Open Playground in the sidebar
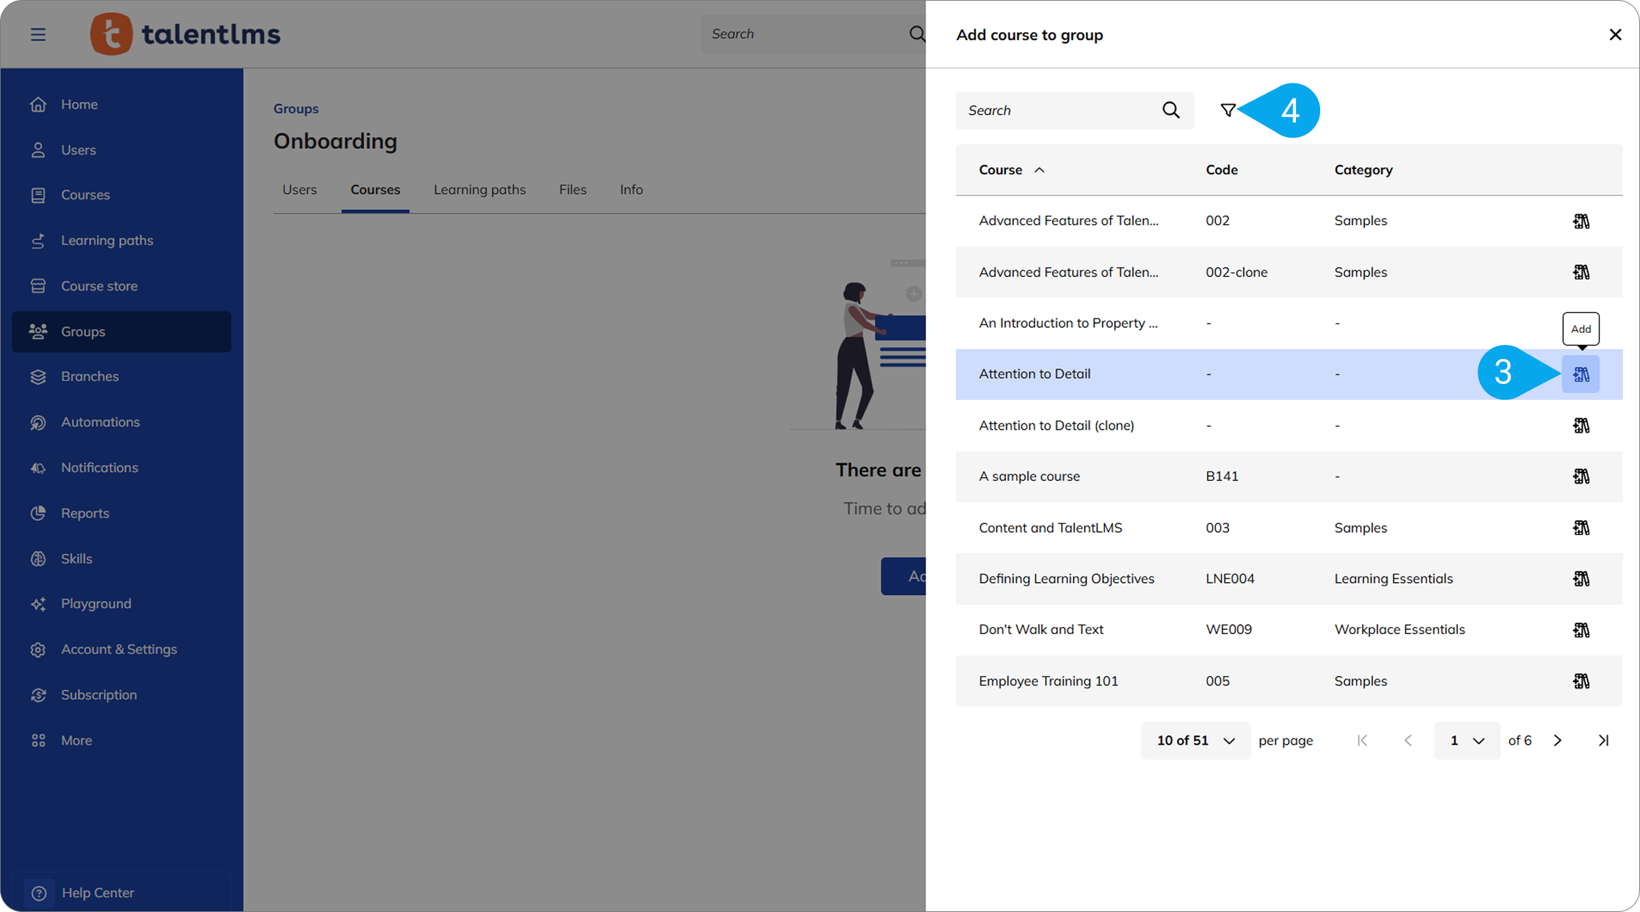 click(x=121, y=604)
